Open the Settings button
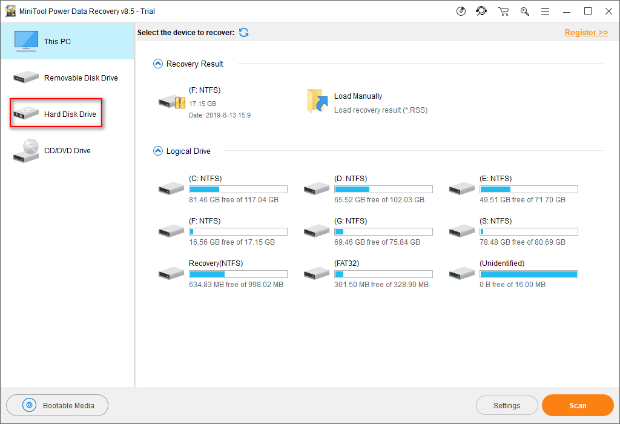 point(507,405)
